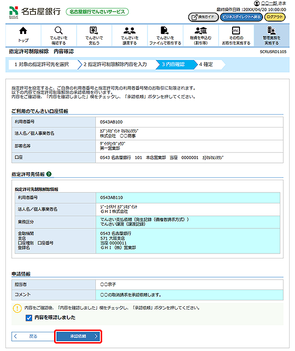Select step 2 指定許可制限解除内容を入力
This screenshot has height=351, width=295.
(x=115, y=64)
